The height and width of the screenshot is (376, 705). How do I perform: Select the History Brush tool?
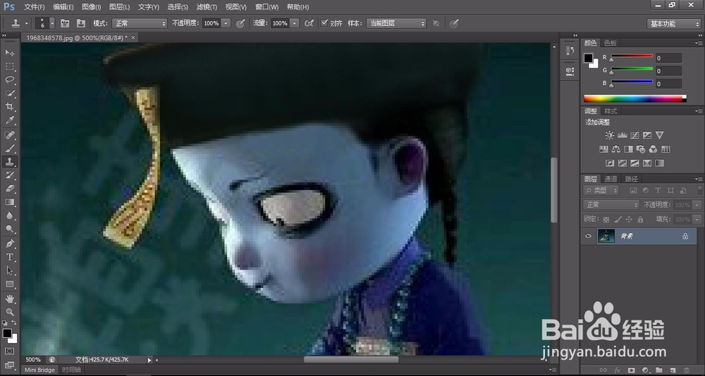[9, 175]
